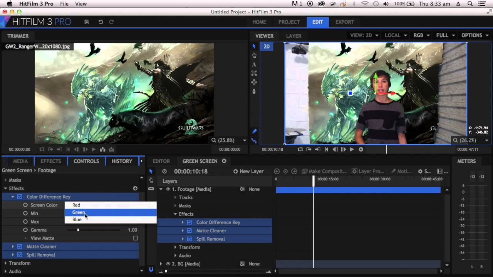Open the Full quality dropdown
Viewport: 493px width, 277px height.
tap(446, 35)
